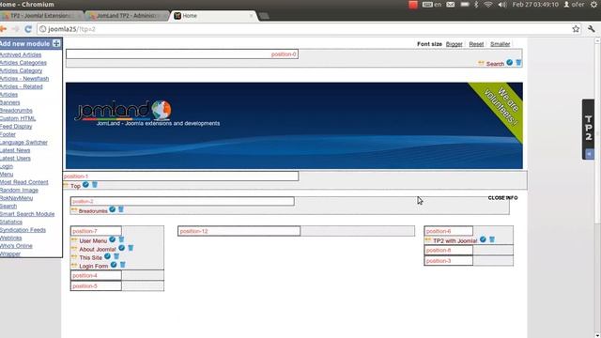Click the Smaller font size link
Screen dimensions: 601x338
click(501, 44)
